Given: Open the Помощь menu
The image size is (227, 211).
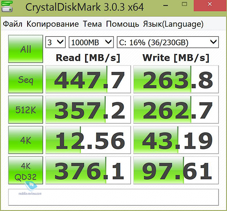Looking at the screenshot, I should coord(122,24).
